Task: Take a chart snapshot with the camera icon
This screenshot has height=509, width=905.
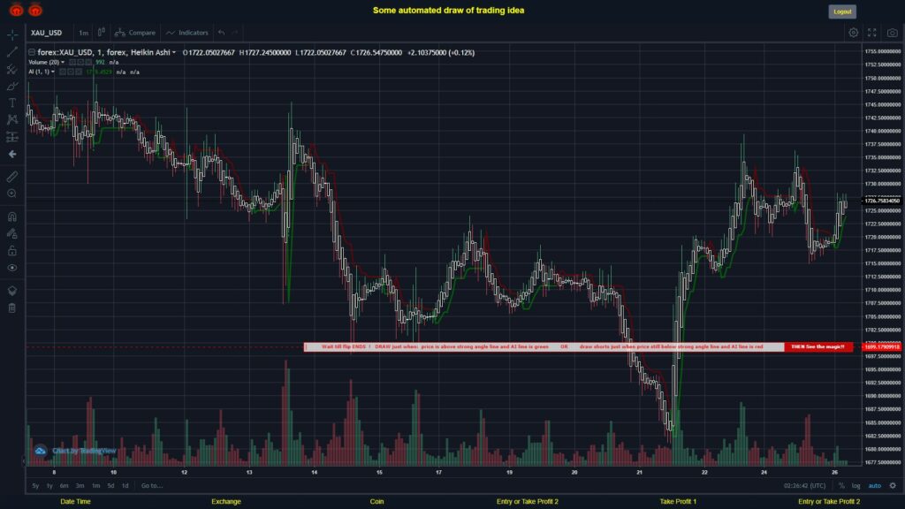Action: point(893,33)
